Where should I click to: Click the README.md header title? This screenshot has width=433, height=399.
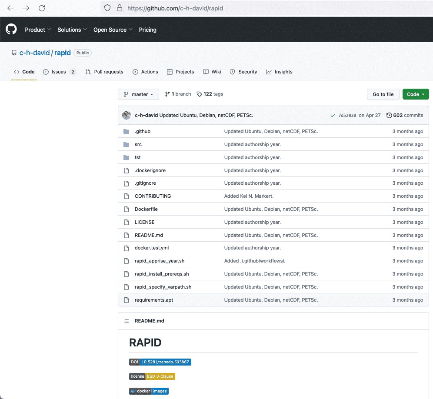click(x=150, y=321)
